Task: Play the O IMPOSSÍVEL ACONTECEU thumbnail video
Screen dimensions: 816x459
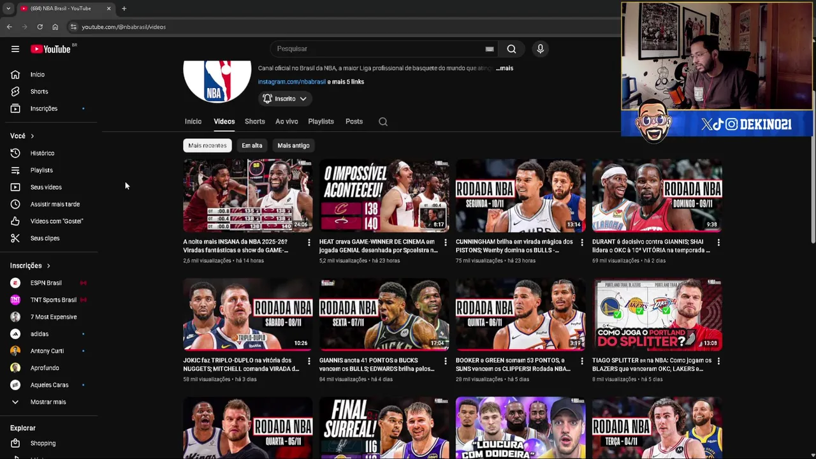Action: pyautogui.click(x=384, y=195)
